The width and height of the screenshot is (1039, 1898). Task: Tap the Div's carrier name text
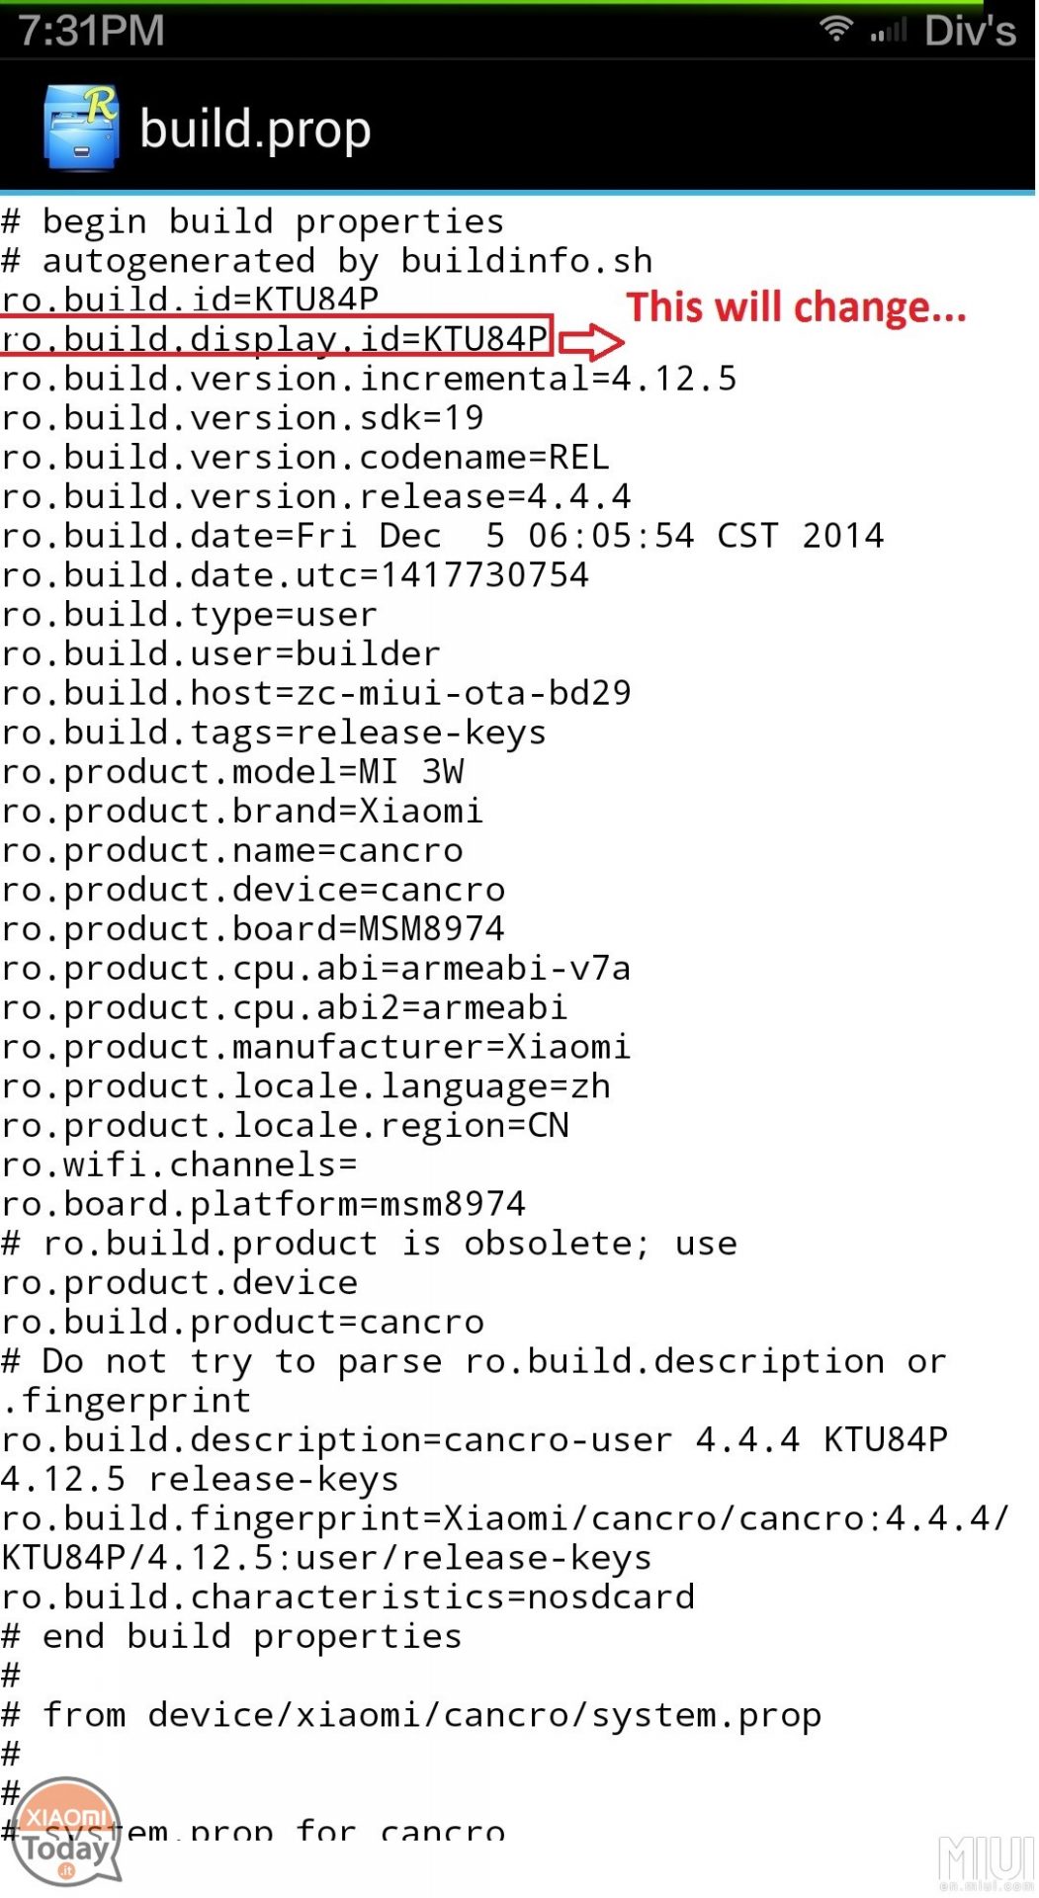[970, 31]
